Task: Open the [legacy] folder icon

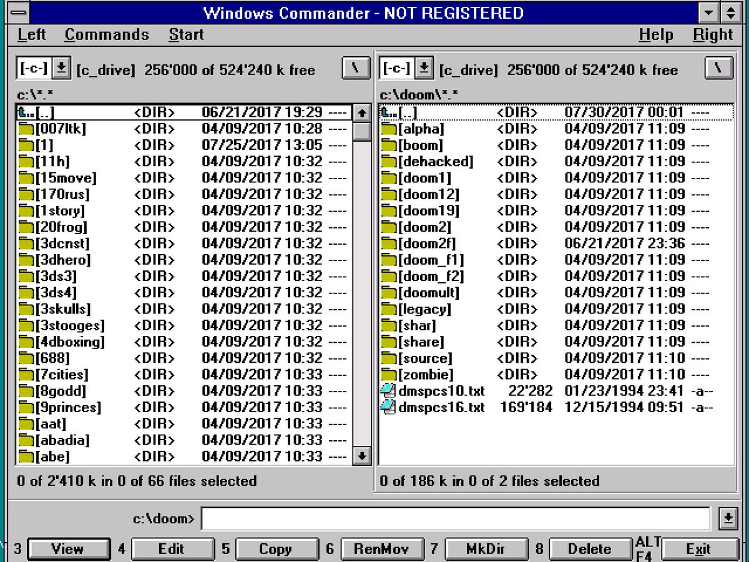Action: (388, 309)
